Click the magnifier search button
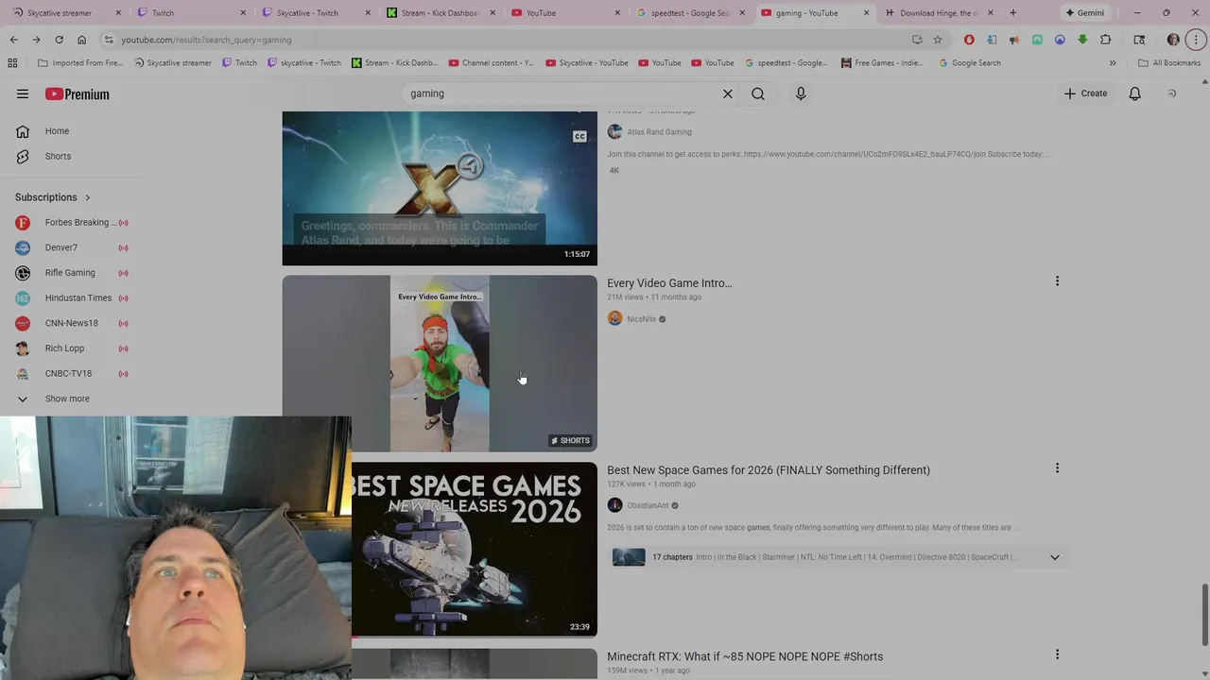 click(x=758, y=93)
